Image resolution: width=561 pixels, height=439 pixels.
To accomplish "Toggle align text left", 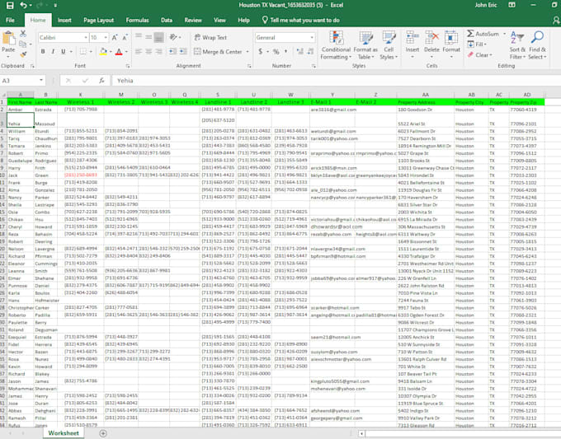I will [x=139, y=51].
